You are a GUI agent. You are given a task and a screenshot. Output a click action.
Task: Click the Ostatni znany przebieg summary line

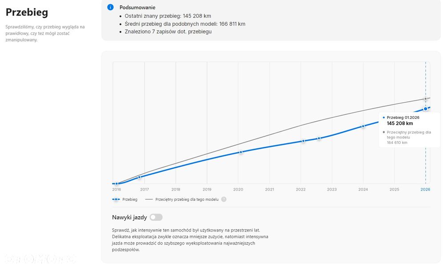pyautogui.click(x=168, y=16)
